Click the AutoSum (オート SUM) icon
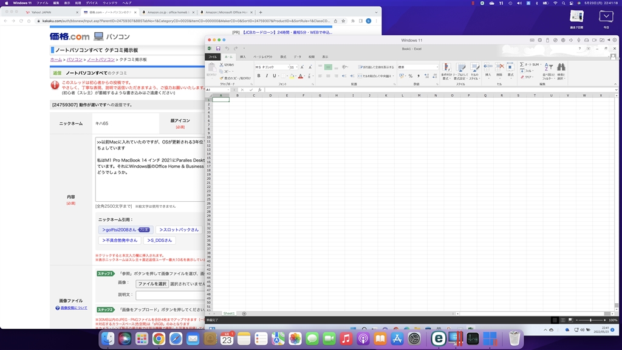 point(522,64)
